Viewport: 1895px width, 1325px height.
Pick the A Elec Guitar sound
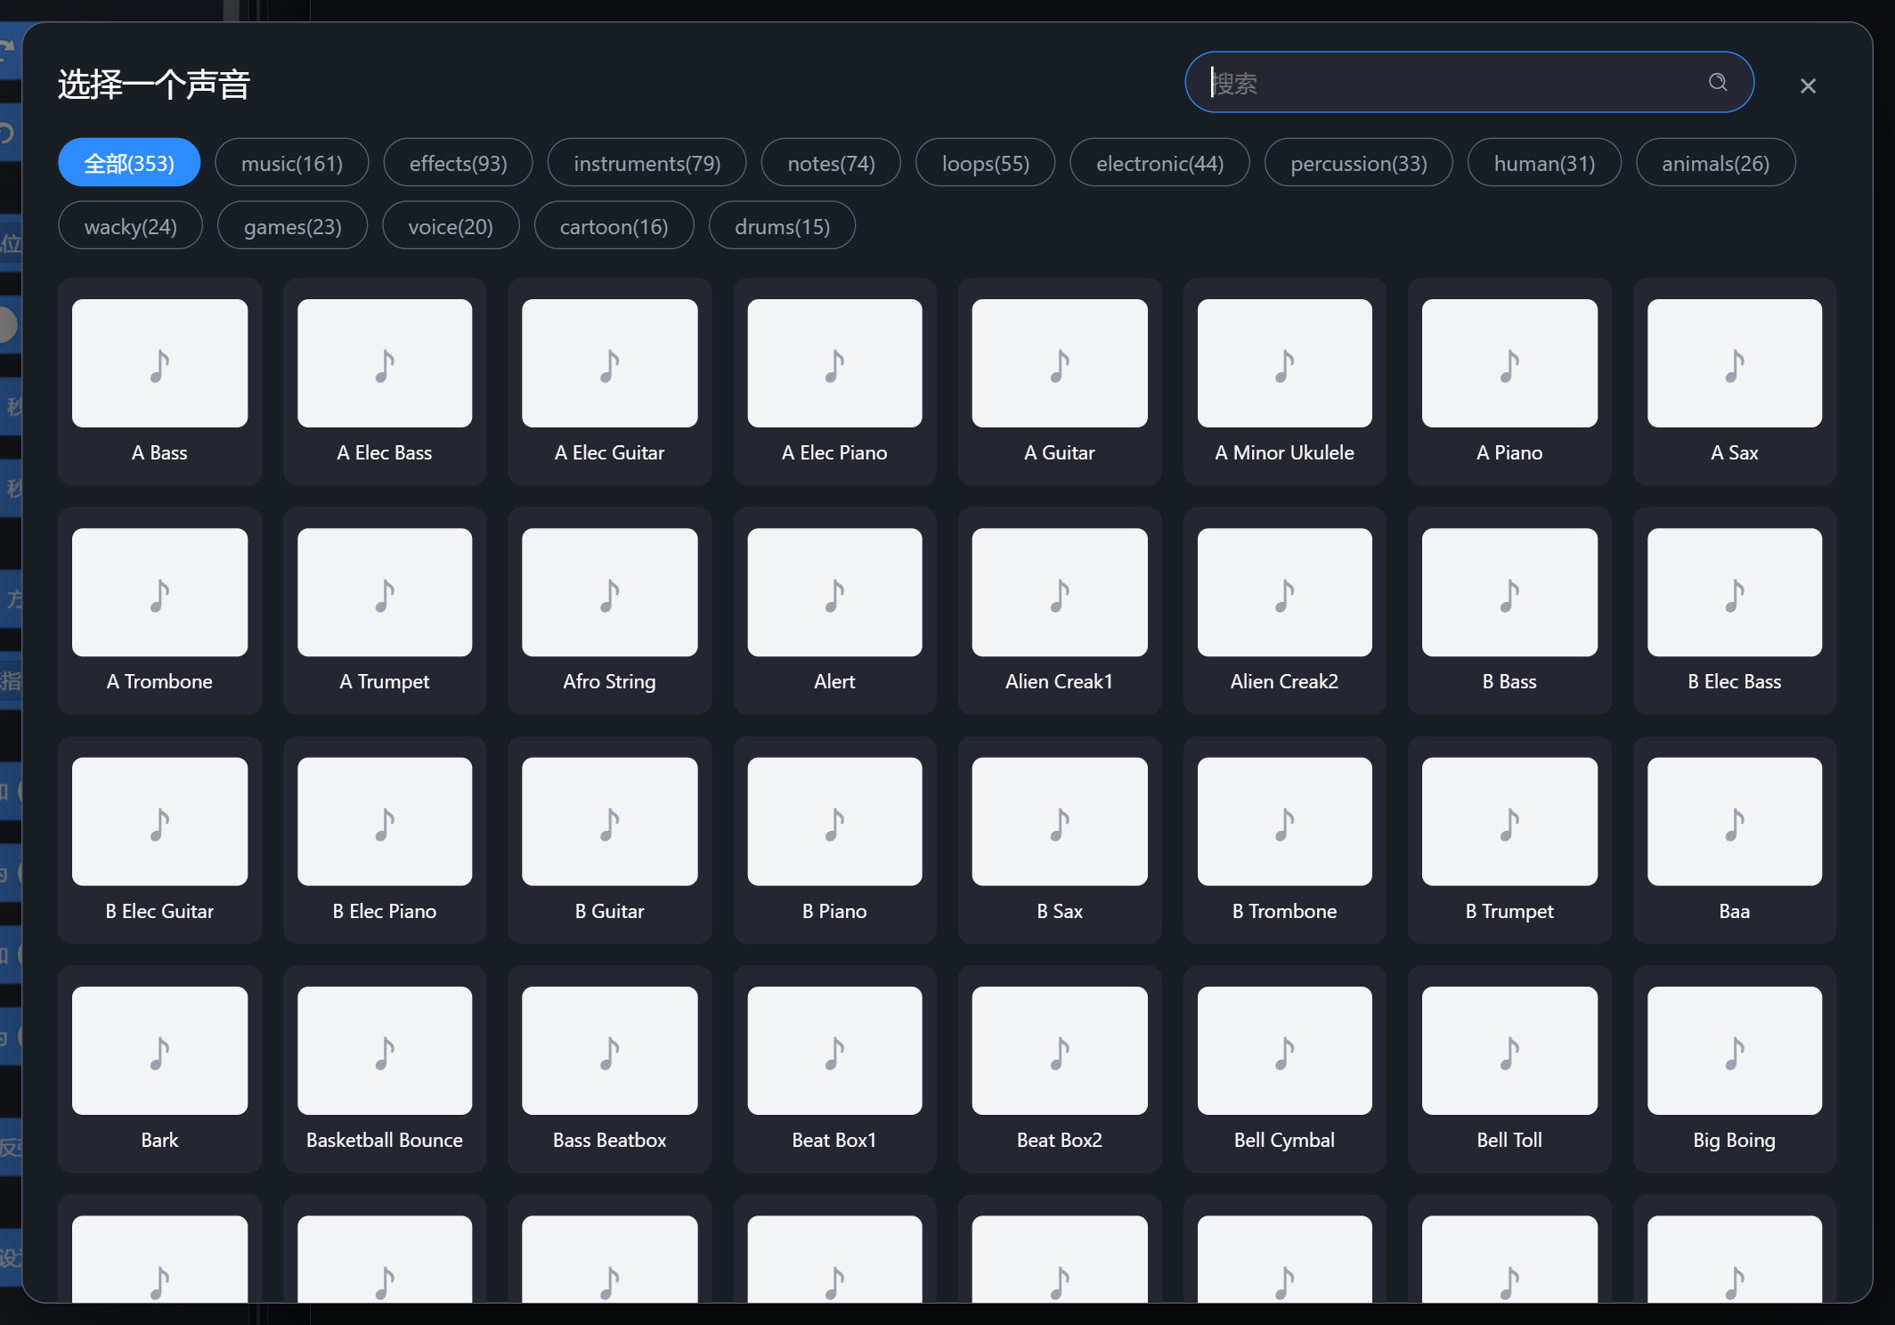click(x=610, y=382)
